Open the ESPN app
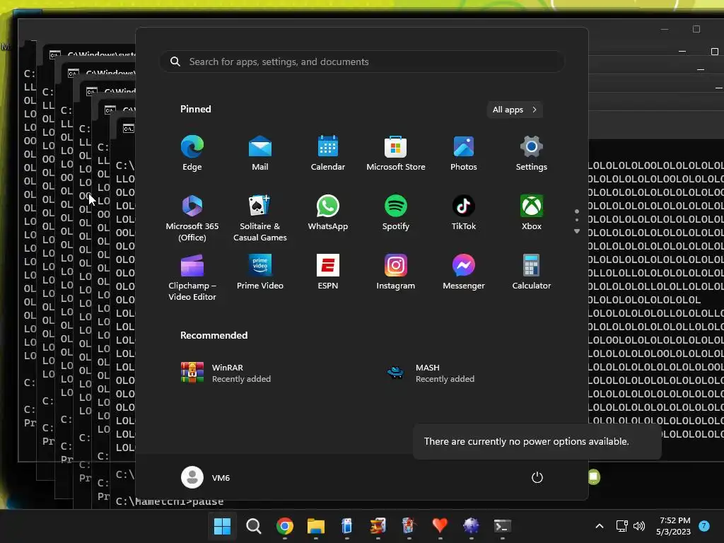The image size is (724, 543). click(328, 272)
